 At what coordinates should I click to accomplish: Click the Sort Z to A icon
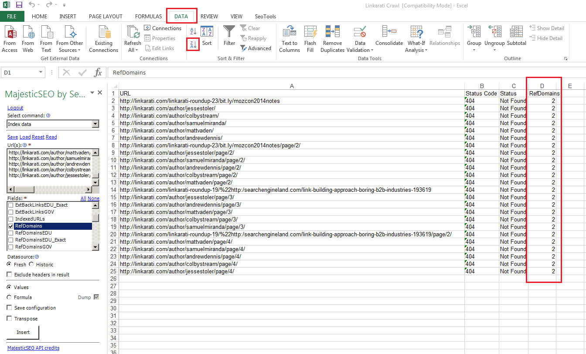click(x=193, y=44)
